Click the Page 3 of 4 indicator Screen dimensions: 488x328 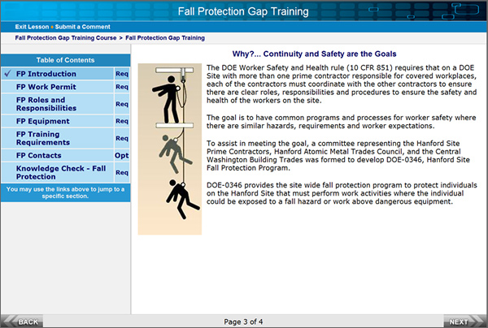(243, 322)
